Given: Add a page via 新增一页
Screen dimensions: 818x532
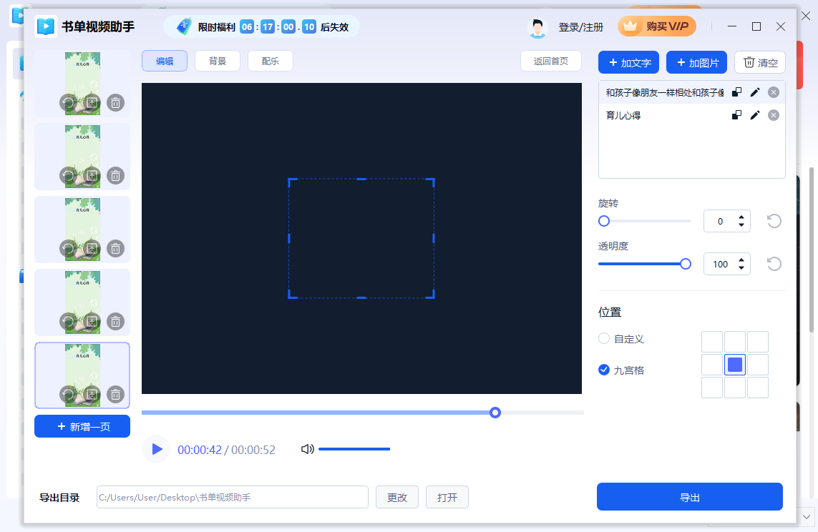Looking at the screenshot, I should (x=82, y=425).
